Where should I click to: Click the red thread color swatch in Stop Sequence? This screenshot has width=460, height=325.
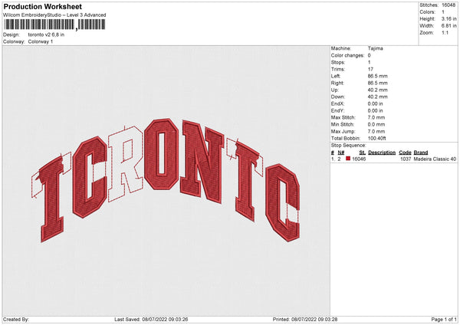pos(348,159)
